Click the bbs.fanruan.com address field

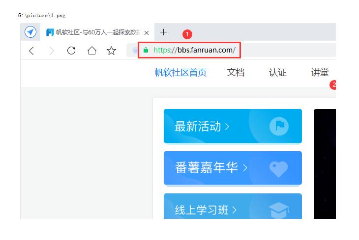[231, 50]
